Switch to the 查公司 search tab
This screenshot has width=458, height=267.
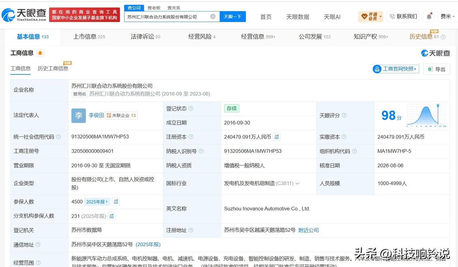click(x=134, y=8)
